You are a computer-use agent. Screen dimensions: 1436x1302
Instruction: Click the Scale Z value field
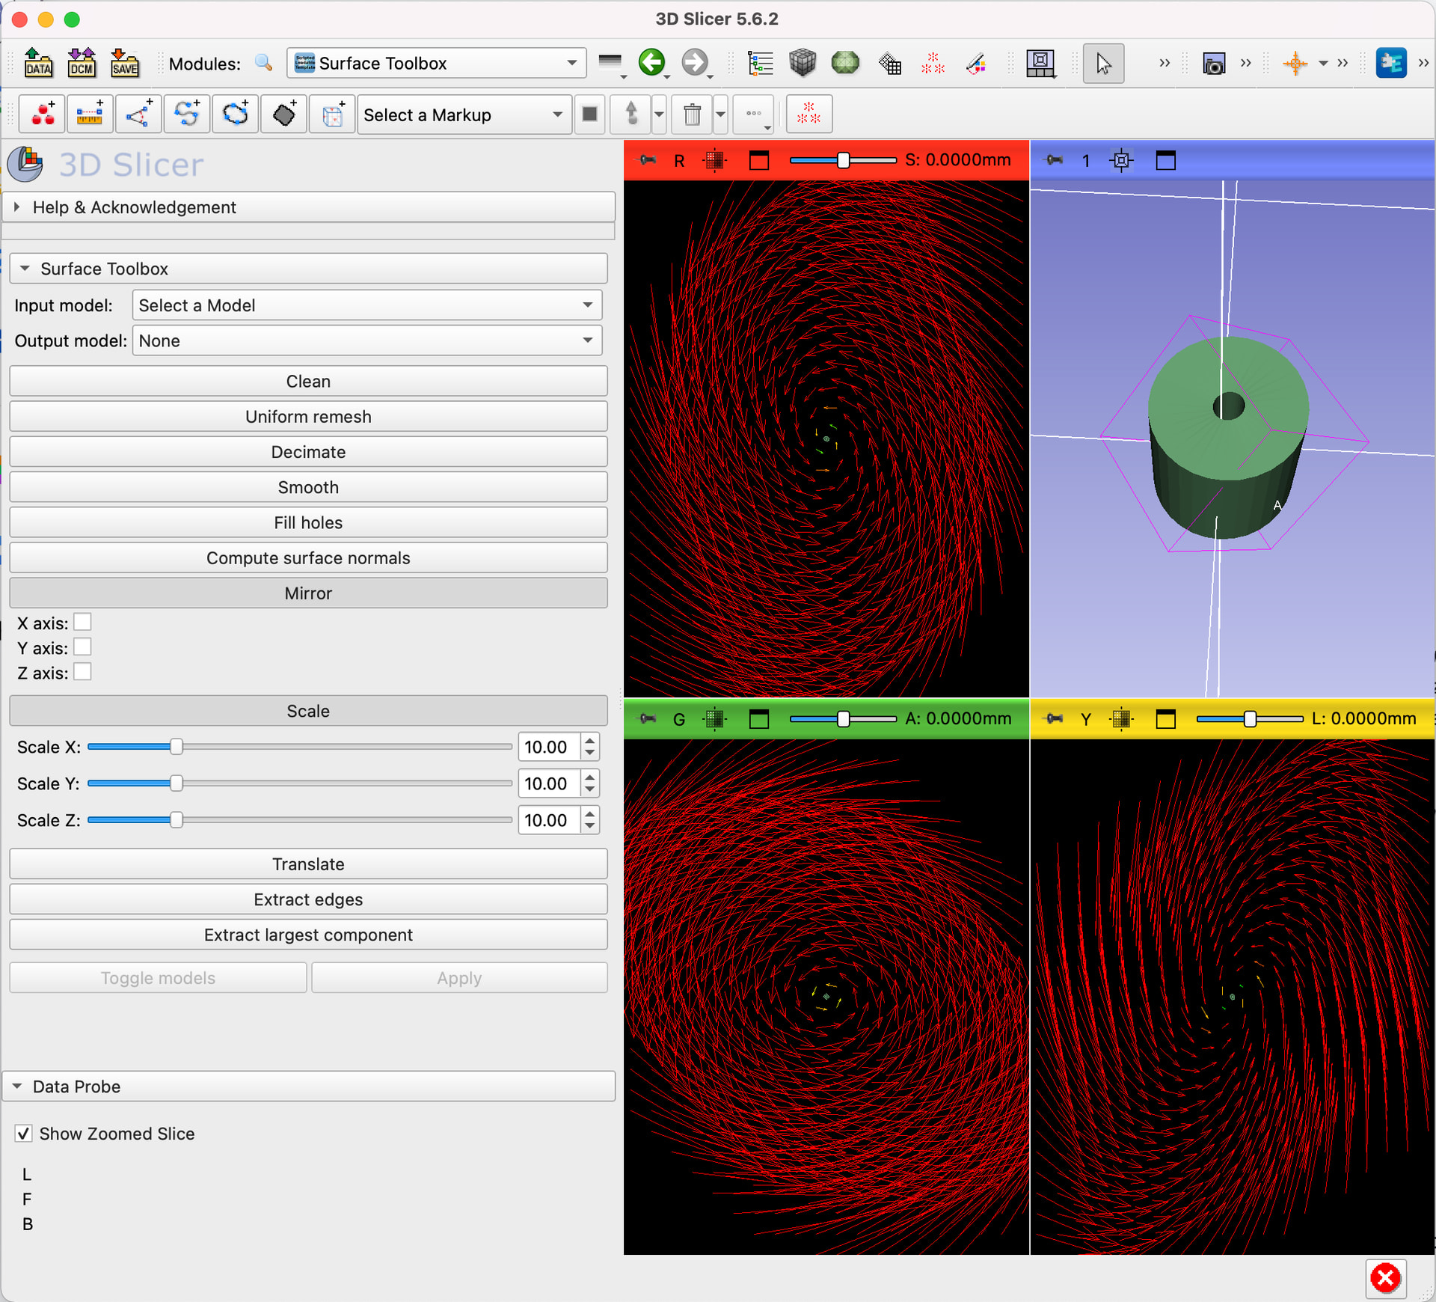click(x=547, y=820)
